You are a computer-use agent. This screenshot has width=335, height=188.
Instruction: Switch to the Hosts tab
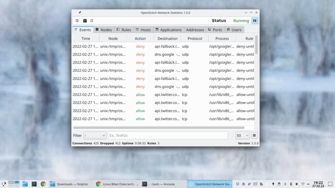143,30
